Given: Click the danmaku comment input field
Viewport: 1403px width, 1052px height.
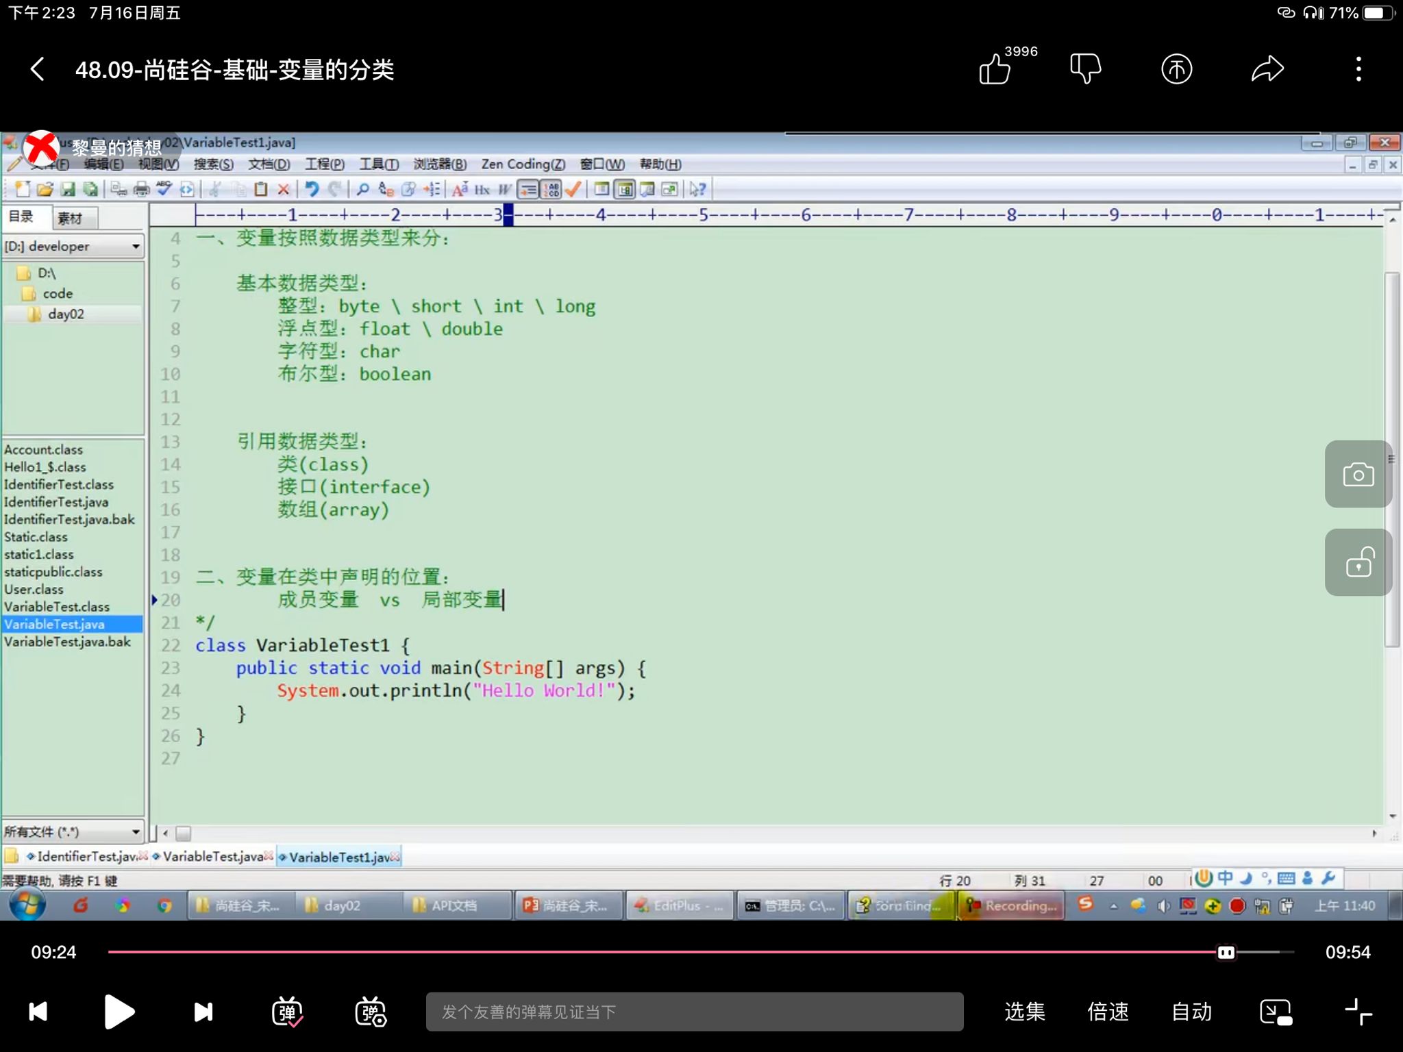Looking at the screenshot, I should [x=695, y=1012].
